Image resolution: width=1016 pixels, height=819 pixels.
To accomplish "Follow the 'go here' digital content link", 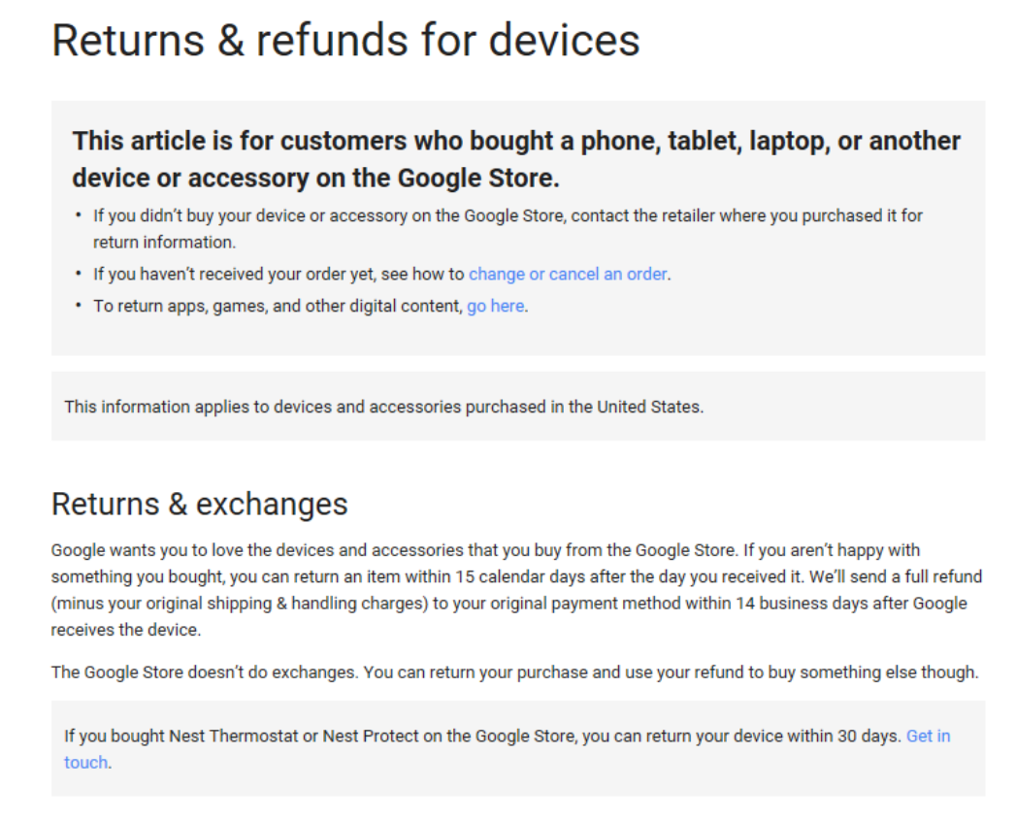I will [496, 306].
